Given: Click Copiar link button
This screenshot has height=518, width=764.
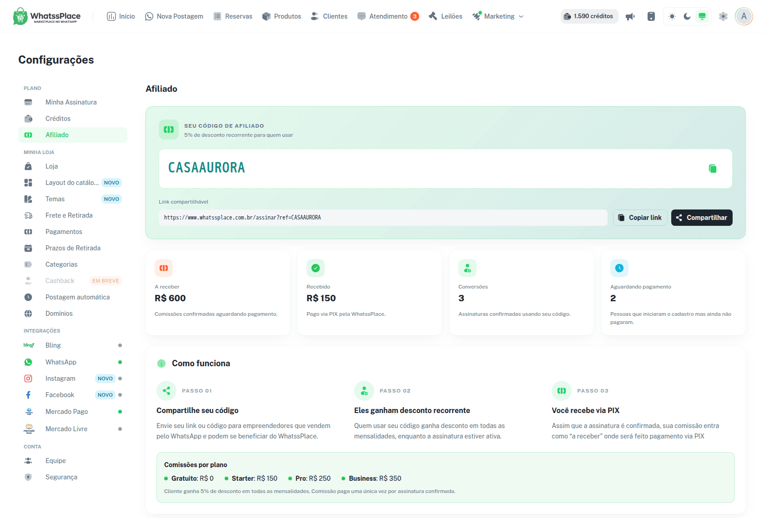Looking at the screenshot, I should coord(640,218).
